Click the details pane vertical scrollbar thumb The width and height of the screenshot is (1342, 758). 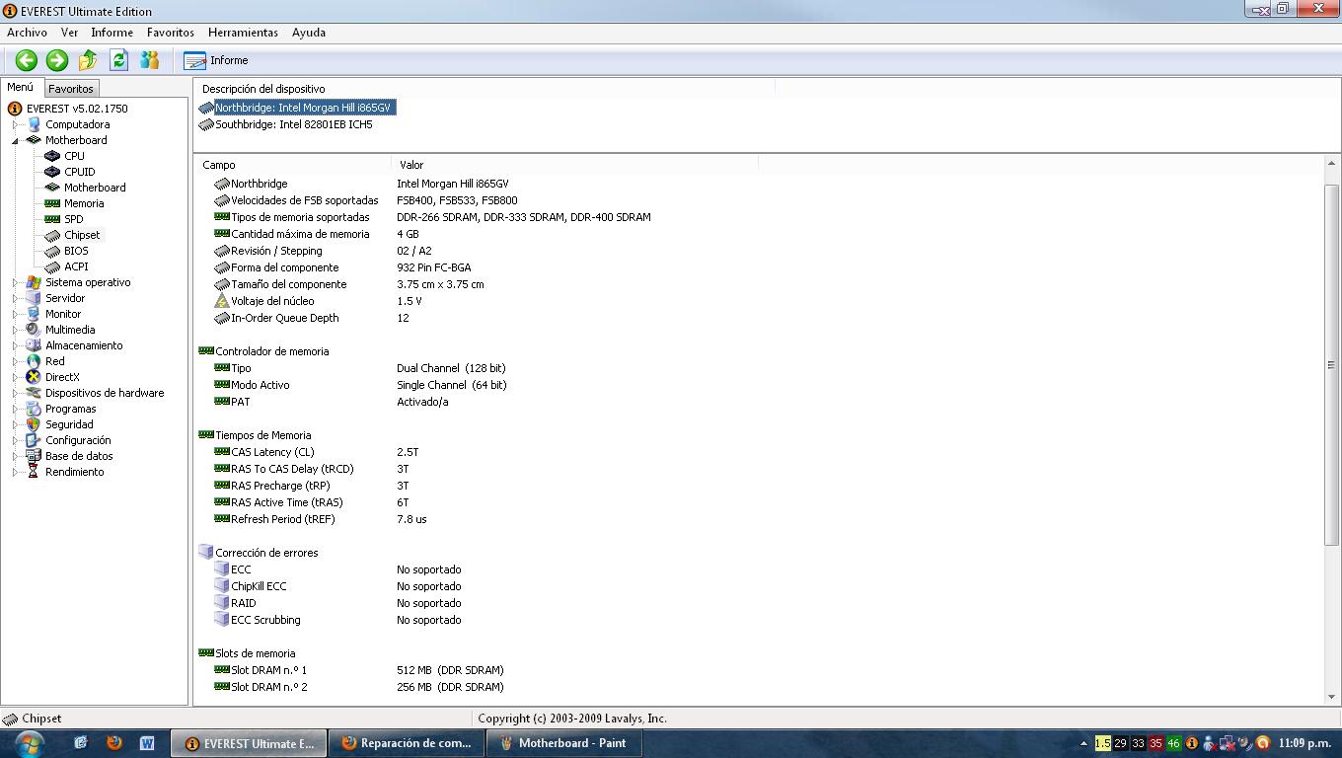coord(1331,364)
